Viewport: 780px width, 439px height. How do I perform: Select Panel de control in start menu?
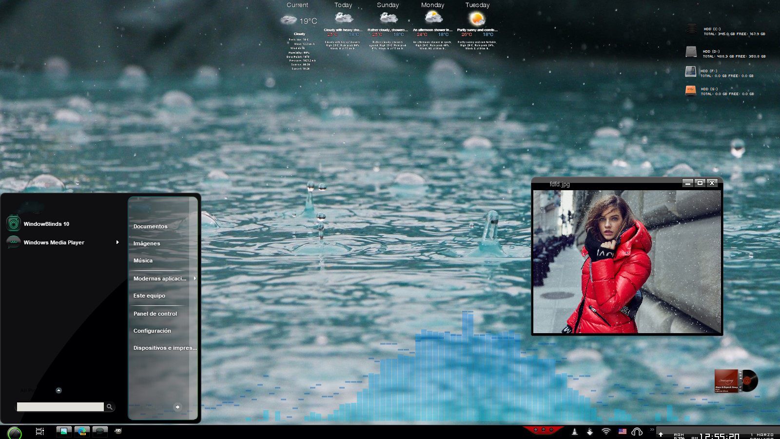tap(155, 314)
